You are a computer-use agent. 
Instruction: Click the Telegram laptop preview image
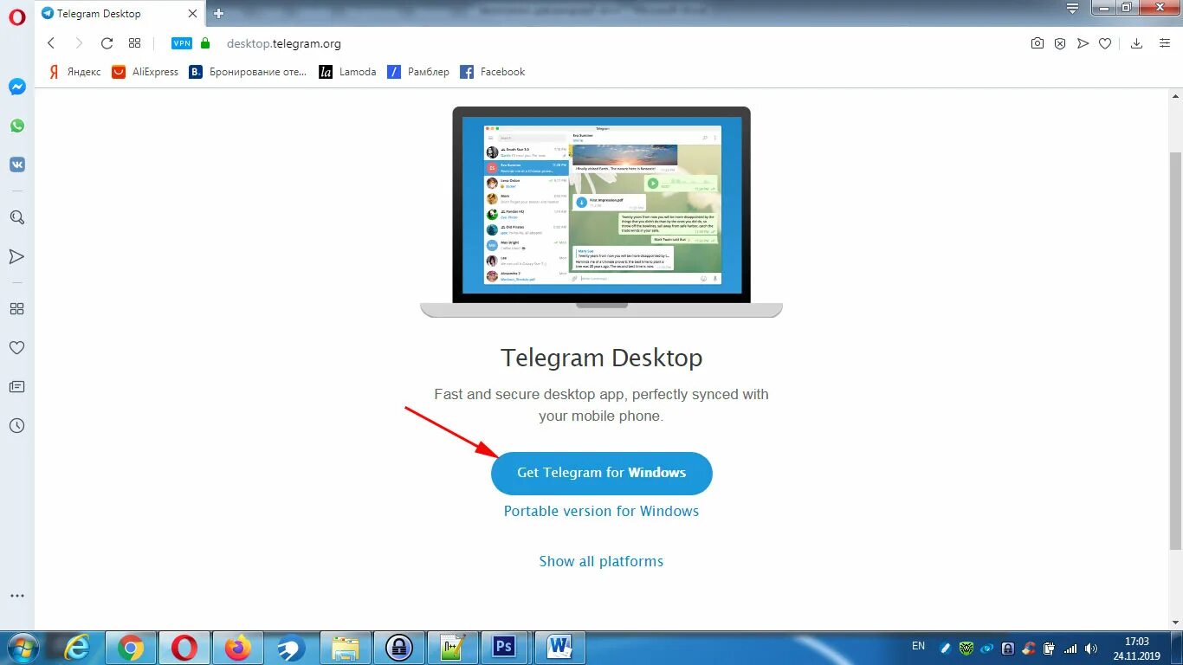pyautogui.click(x=601, y=212)
